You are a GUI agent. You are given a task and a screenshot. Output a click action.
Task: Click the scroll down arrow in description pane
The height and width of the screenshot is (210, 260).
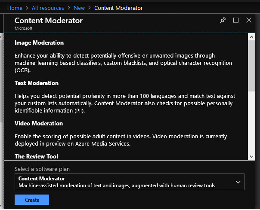point(252,156)
